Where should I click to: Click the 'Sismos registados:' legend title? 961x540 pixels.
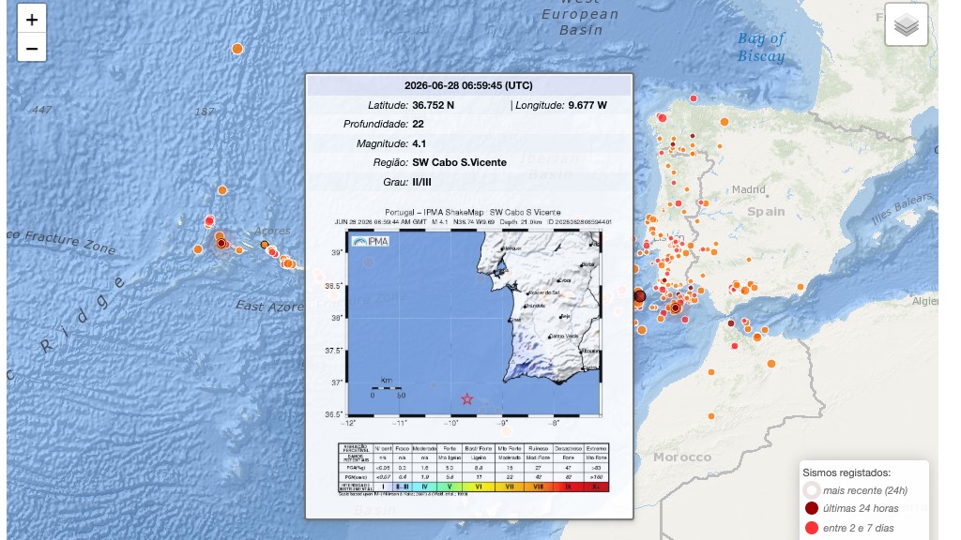pyautogui.click(x=847, y=472)
